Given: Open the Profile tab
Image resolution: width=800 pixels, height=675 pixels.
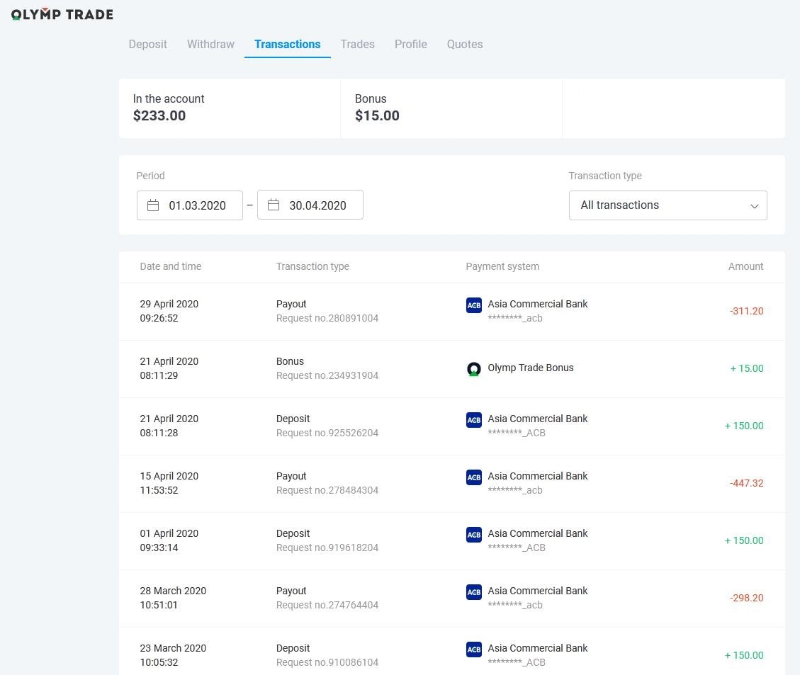Looking at the screenshot, I should [411, 45].
